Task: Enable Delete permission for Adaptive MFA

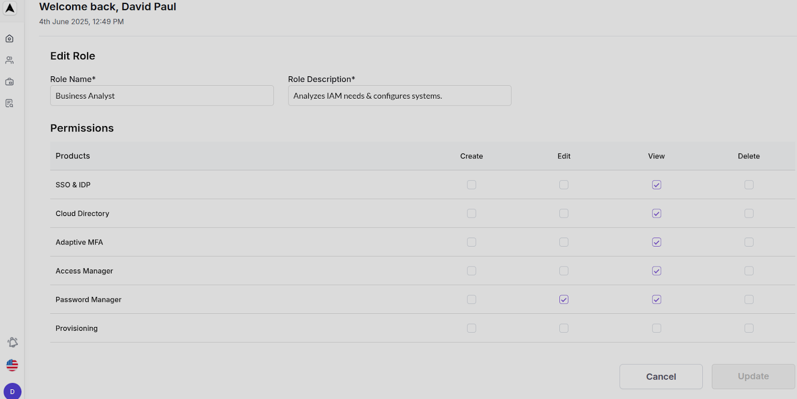Action: coord(749,242)
